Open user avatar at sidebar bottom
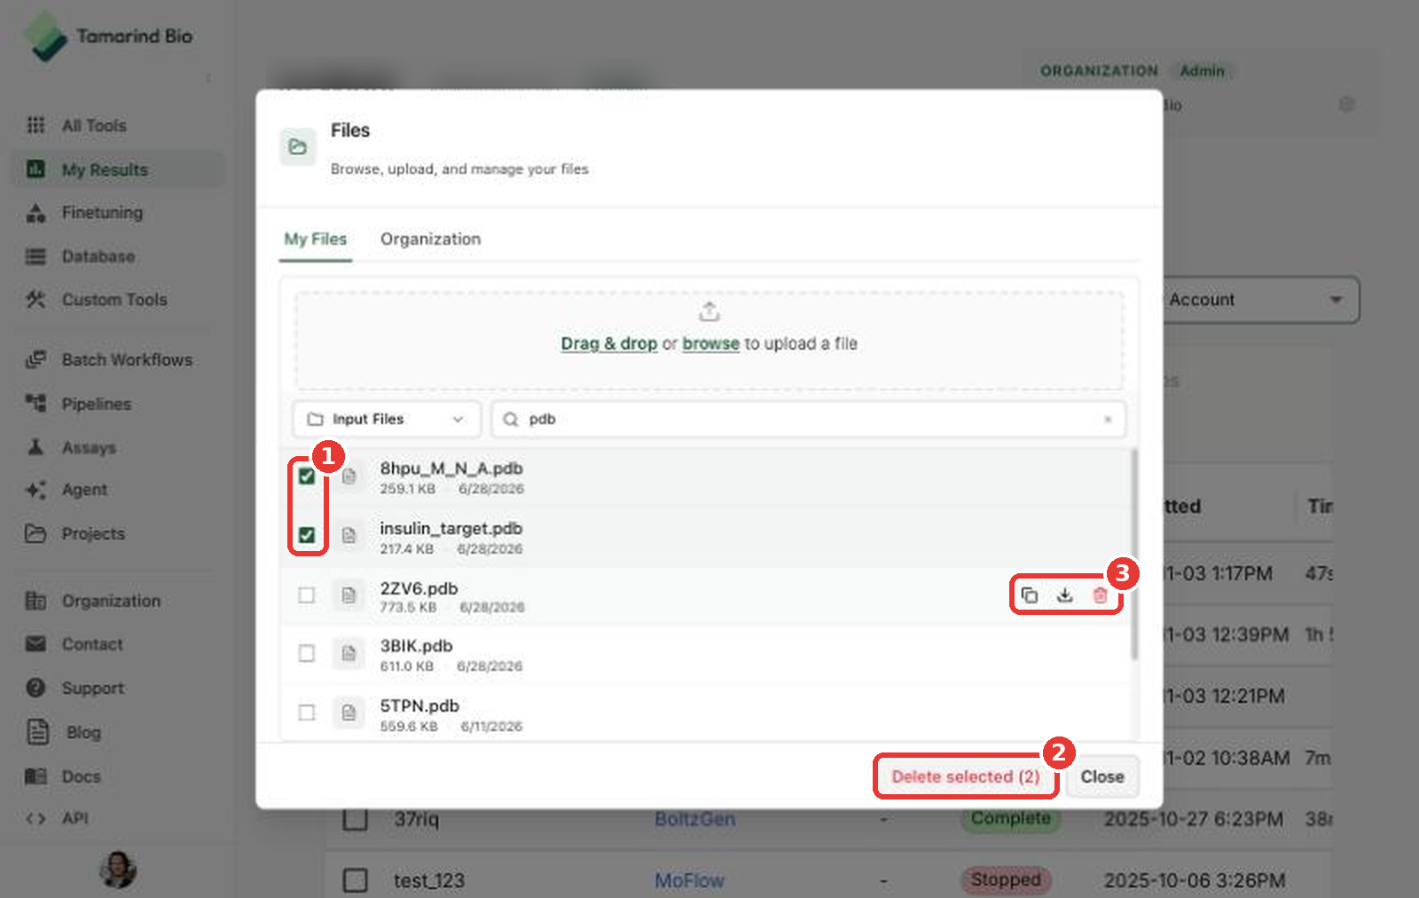This screenshot has width=1419, height=898. pos(118,869)
